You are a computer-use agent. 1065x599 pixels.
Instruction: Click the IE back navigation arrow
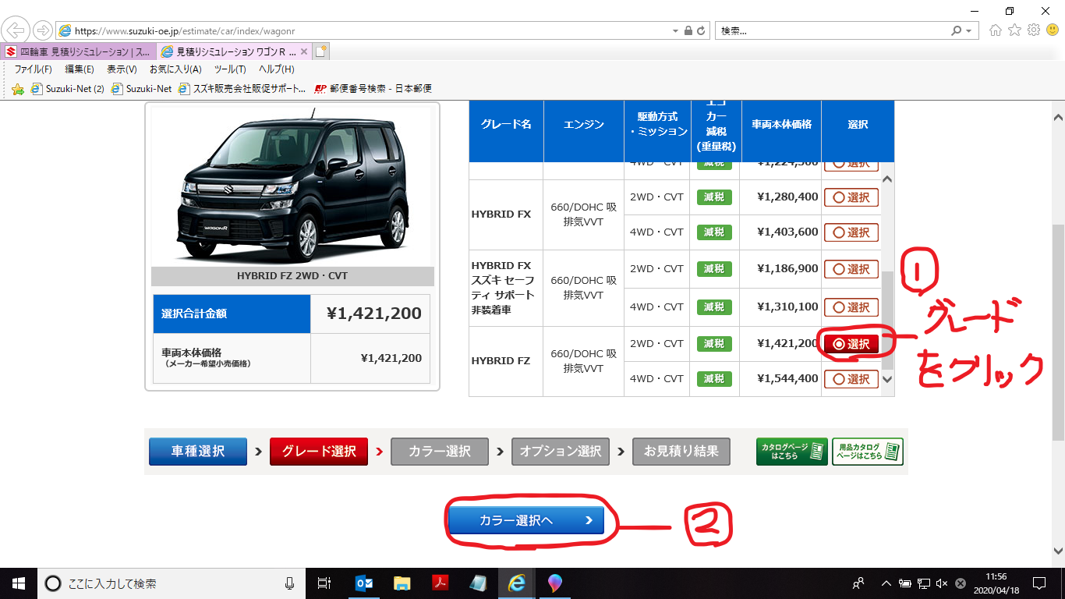[x=15, y=30]
